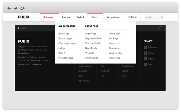Open the GNU General Public License link

[37, 60]
